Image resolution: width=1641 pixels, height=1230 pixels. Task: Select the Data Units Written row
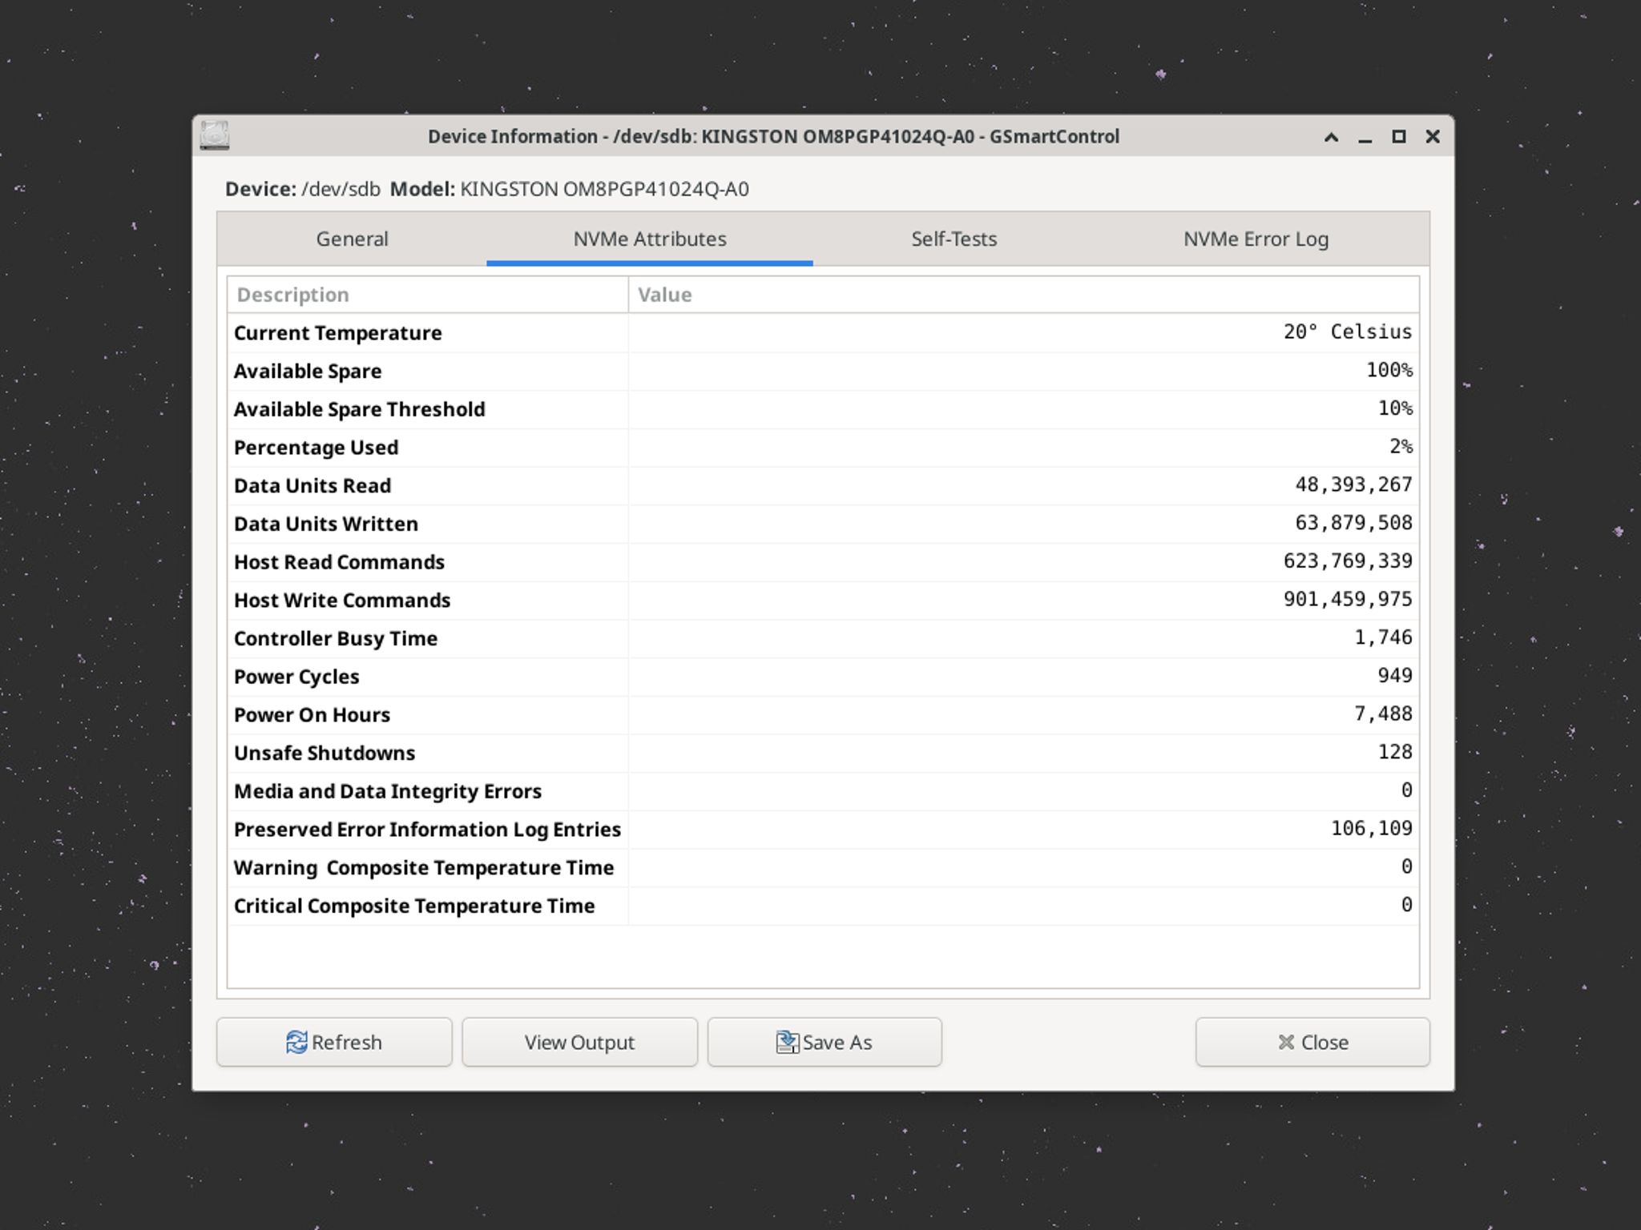click(823, 524)
